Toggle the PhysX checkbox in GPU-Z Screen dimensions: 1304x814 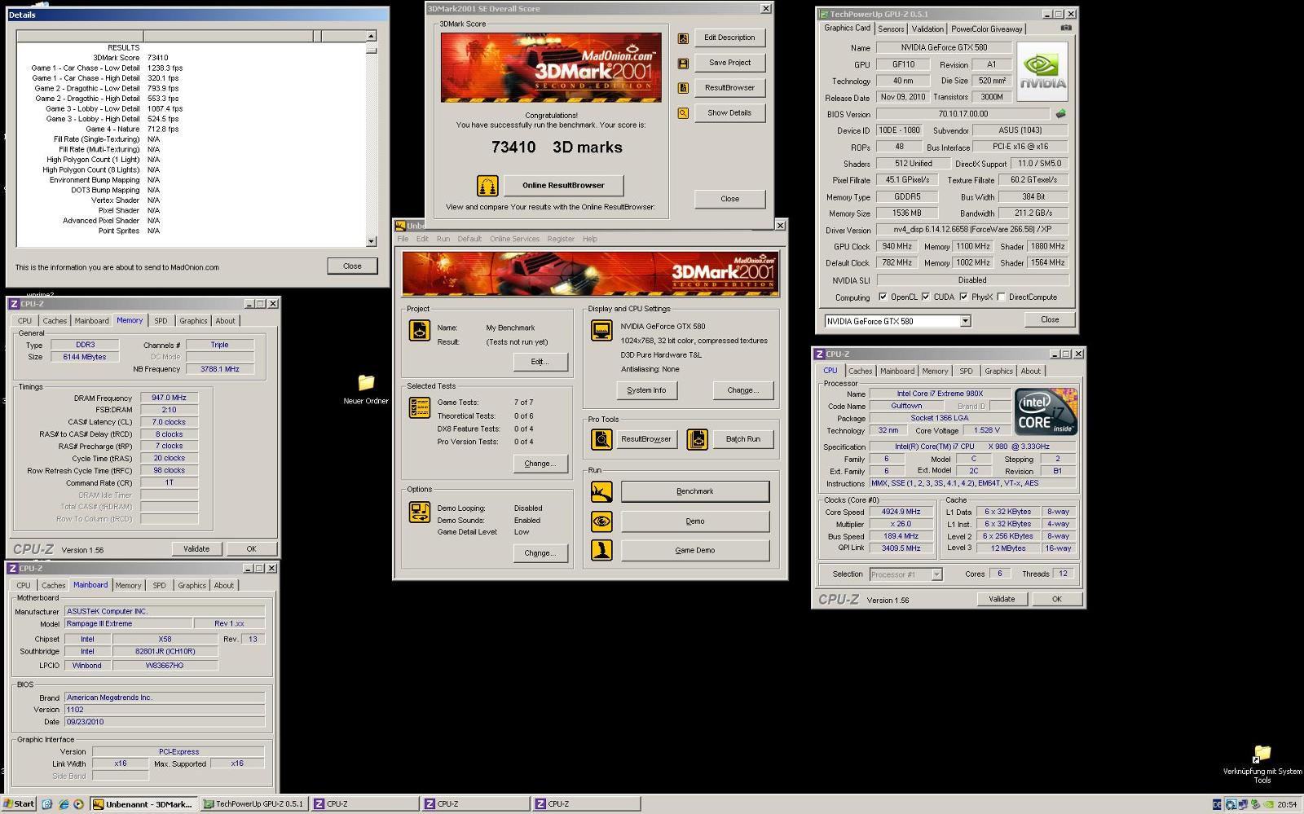pyautogui.click(x=964, y=297)
